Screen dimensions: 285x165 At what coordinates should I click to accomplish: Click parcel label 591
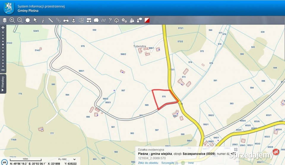[x=215, y=80]
